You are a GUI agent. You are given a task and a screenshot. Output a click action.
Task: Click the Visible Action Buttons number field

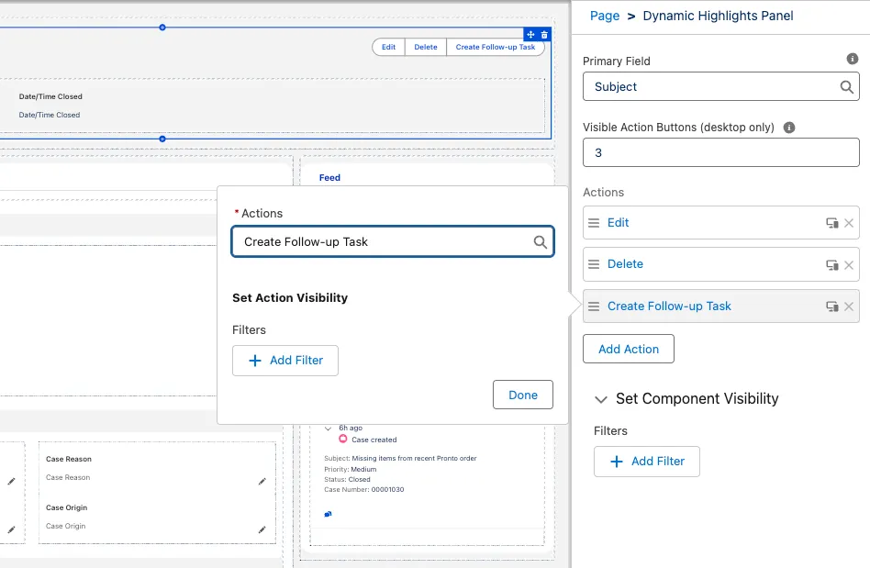point(720,152)
